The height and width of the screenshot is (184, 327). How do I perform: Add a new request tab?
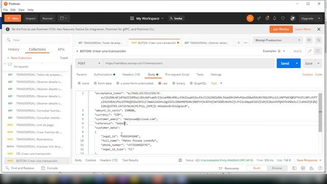click(239, 43)
